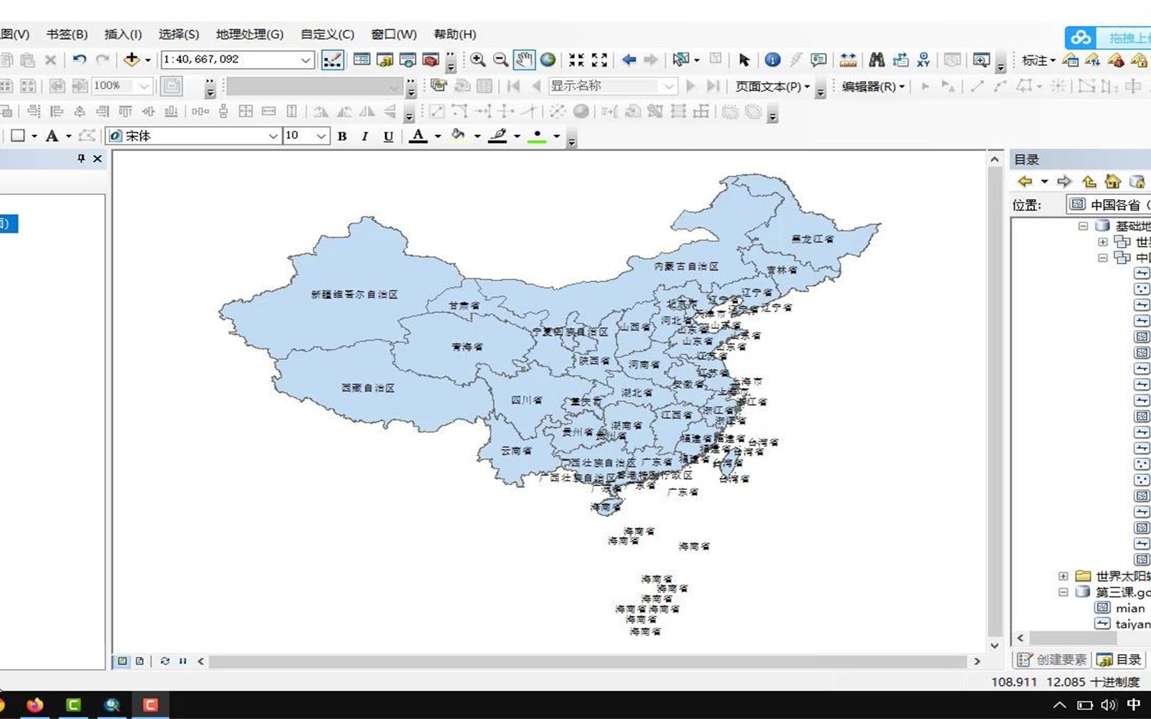Toggle bold text formatting
Image resolution: width=1151 pixels, height=719 pixels.
(342, 136)
